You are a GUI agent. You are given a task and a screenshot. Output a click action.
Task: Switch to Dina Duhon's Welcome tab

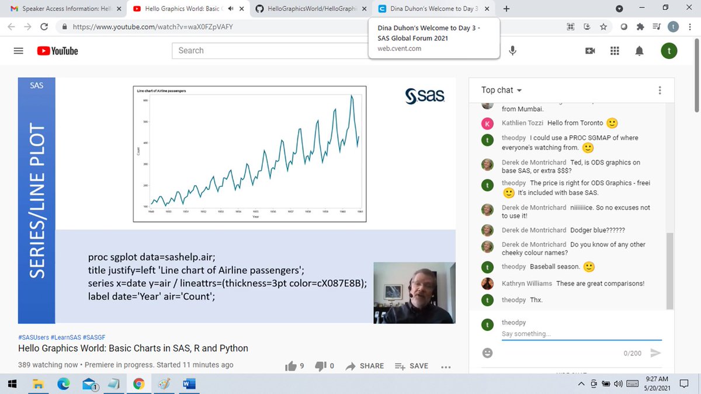point(433,9)
